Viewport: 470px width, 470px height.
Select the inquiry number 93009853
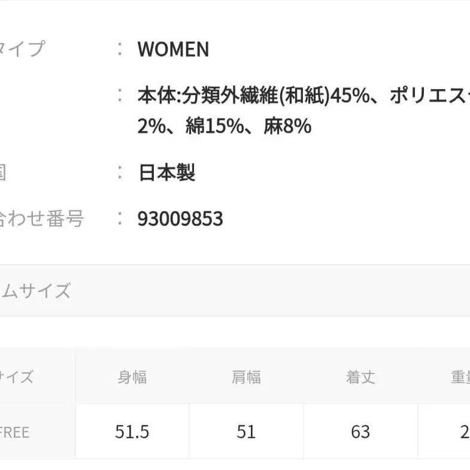pyautogui.click(x=180, y=219)
